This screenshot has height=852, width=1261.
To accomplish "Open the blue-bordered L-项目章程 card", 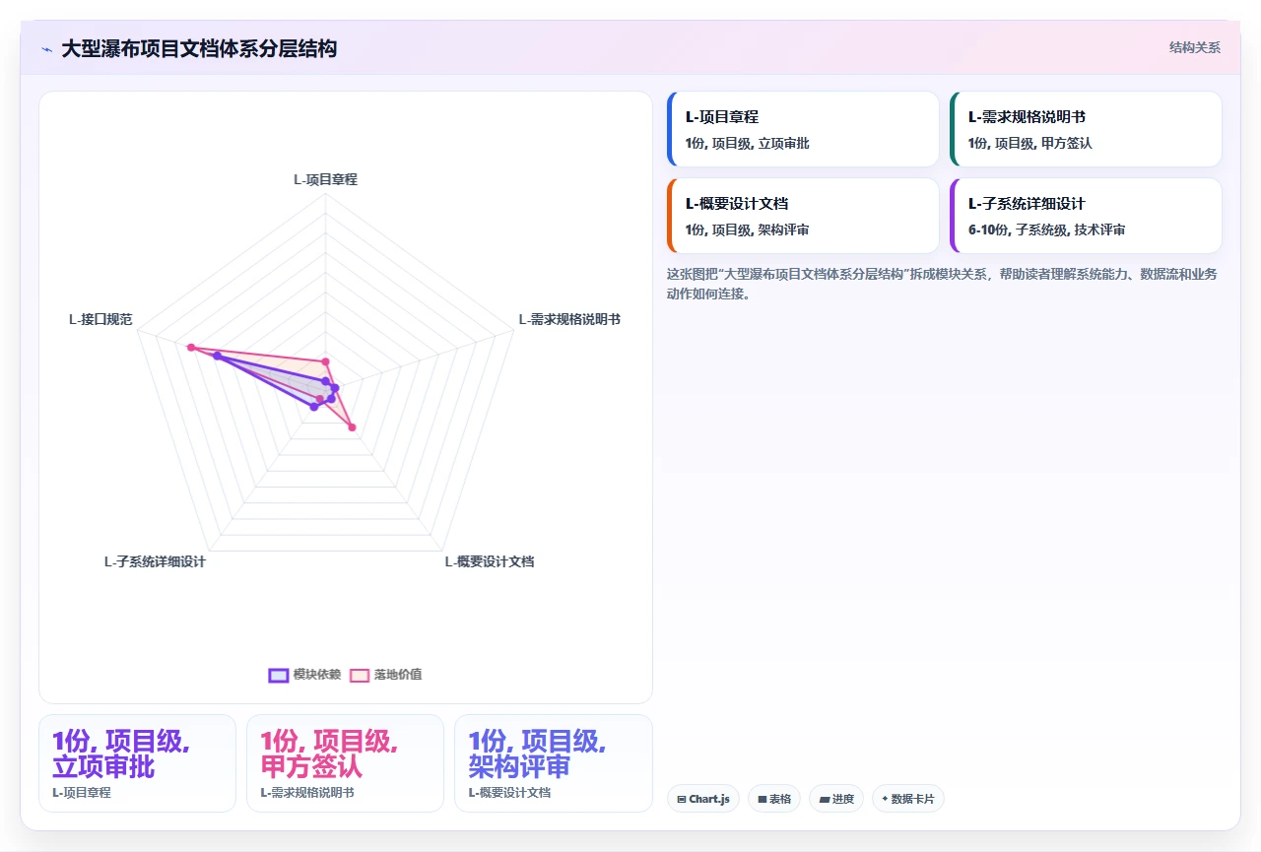I will (x=803, y=129).
